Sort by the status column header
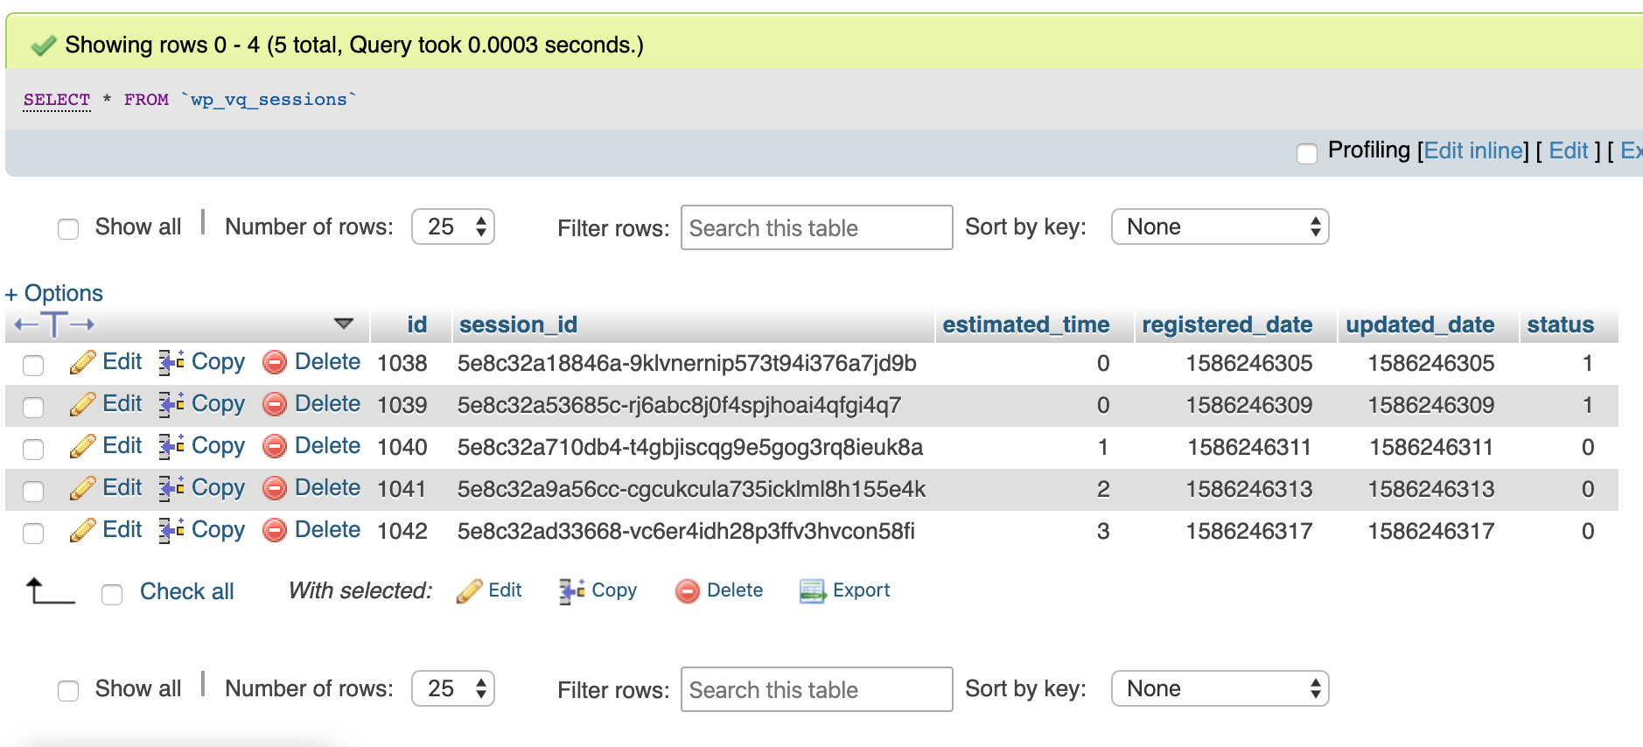The width and height of the screenshot is (1643, 747). click(1561, 325)
